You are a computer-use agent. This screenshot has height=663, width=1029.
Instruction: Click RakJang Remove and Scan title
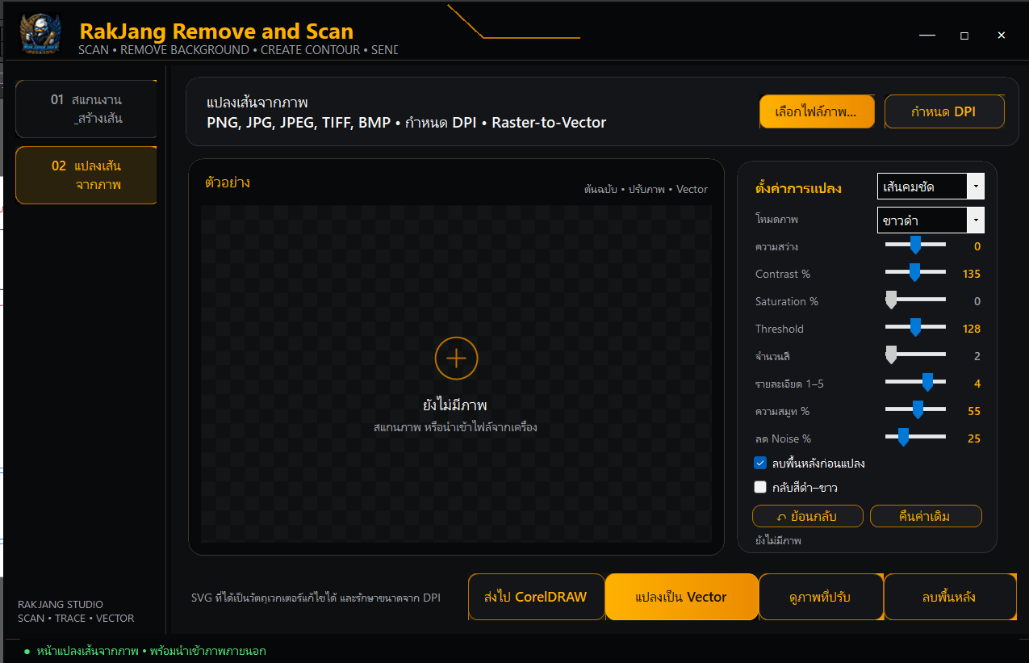click(216, 31)
